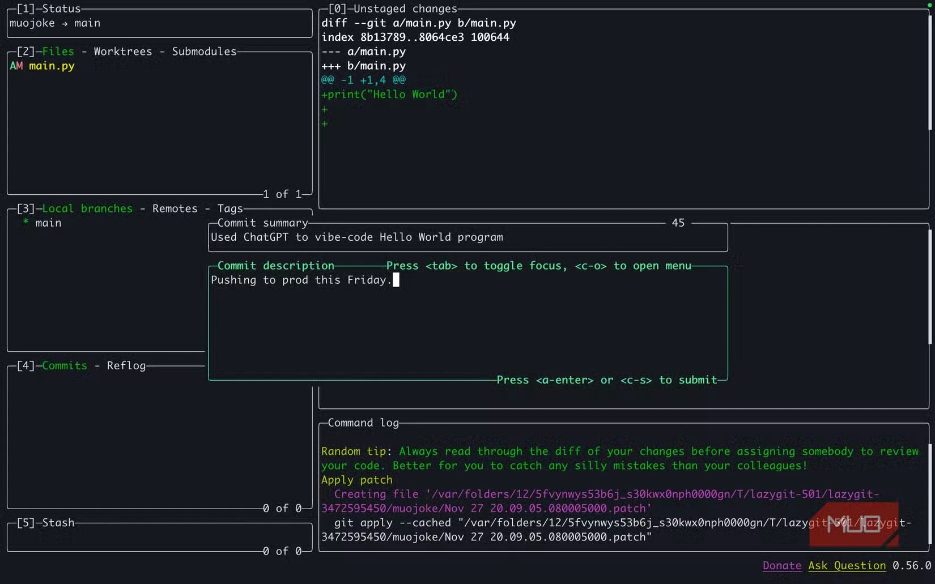Open the Submodules tab
The height and width of the screenshot is (584, 935).
204,52
